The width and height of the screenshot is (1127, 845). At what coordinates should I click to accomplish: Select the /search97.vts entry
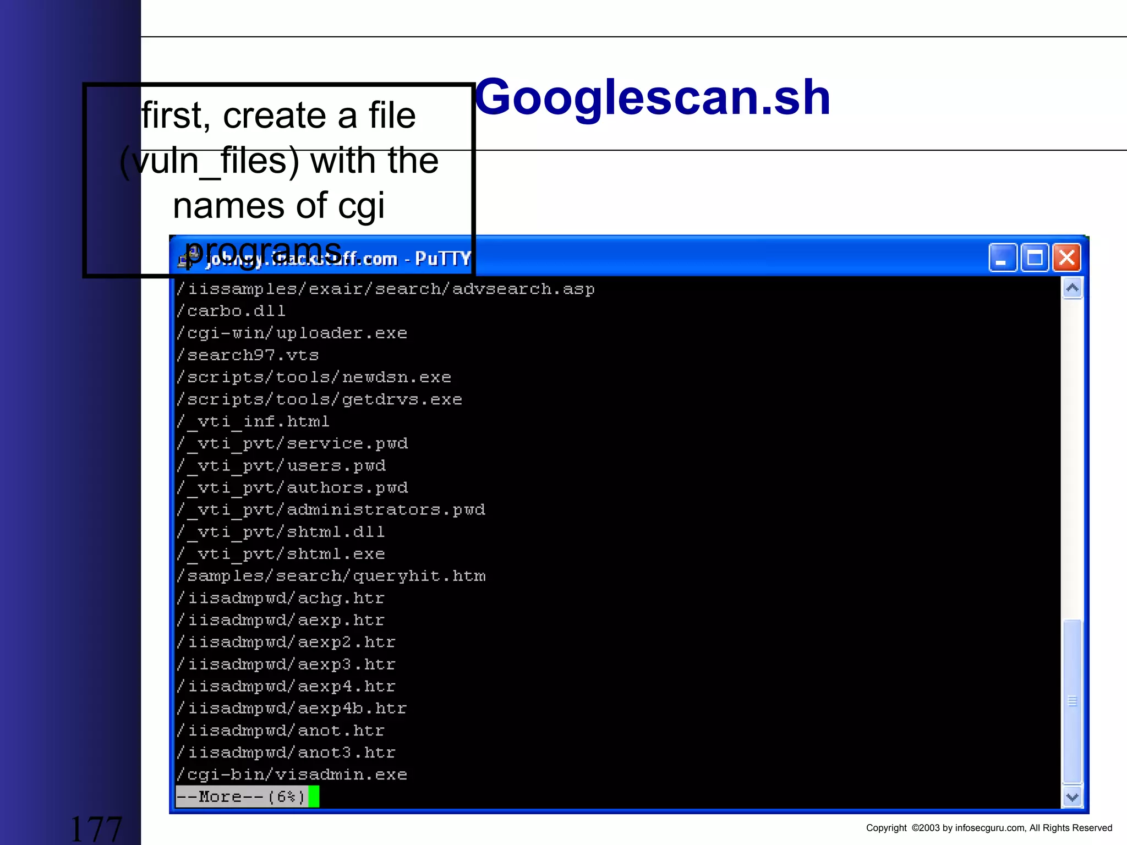click(x=248, y=355)
